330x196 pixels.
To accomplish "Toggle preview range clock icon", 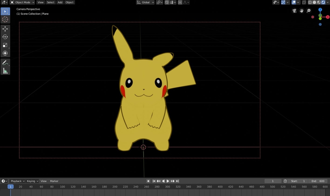I will 285,181.
